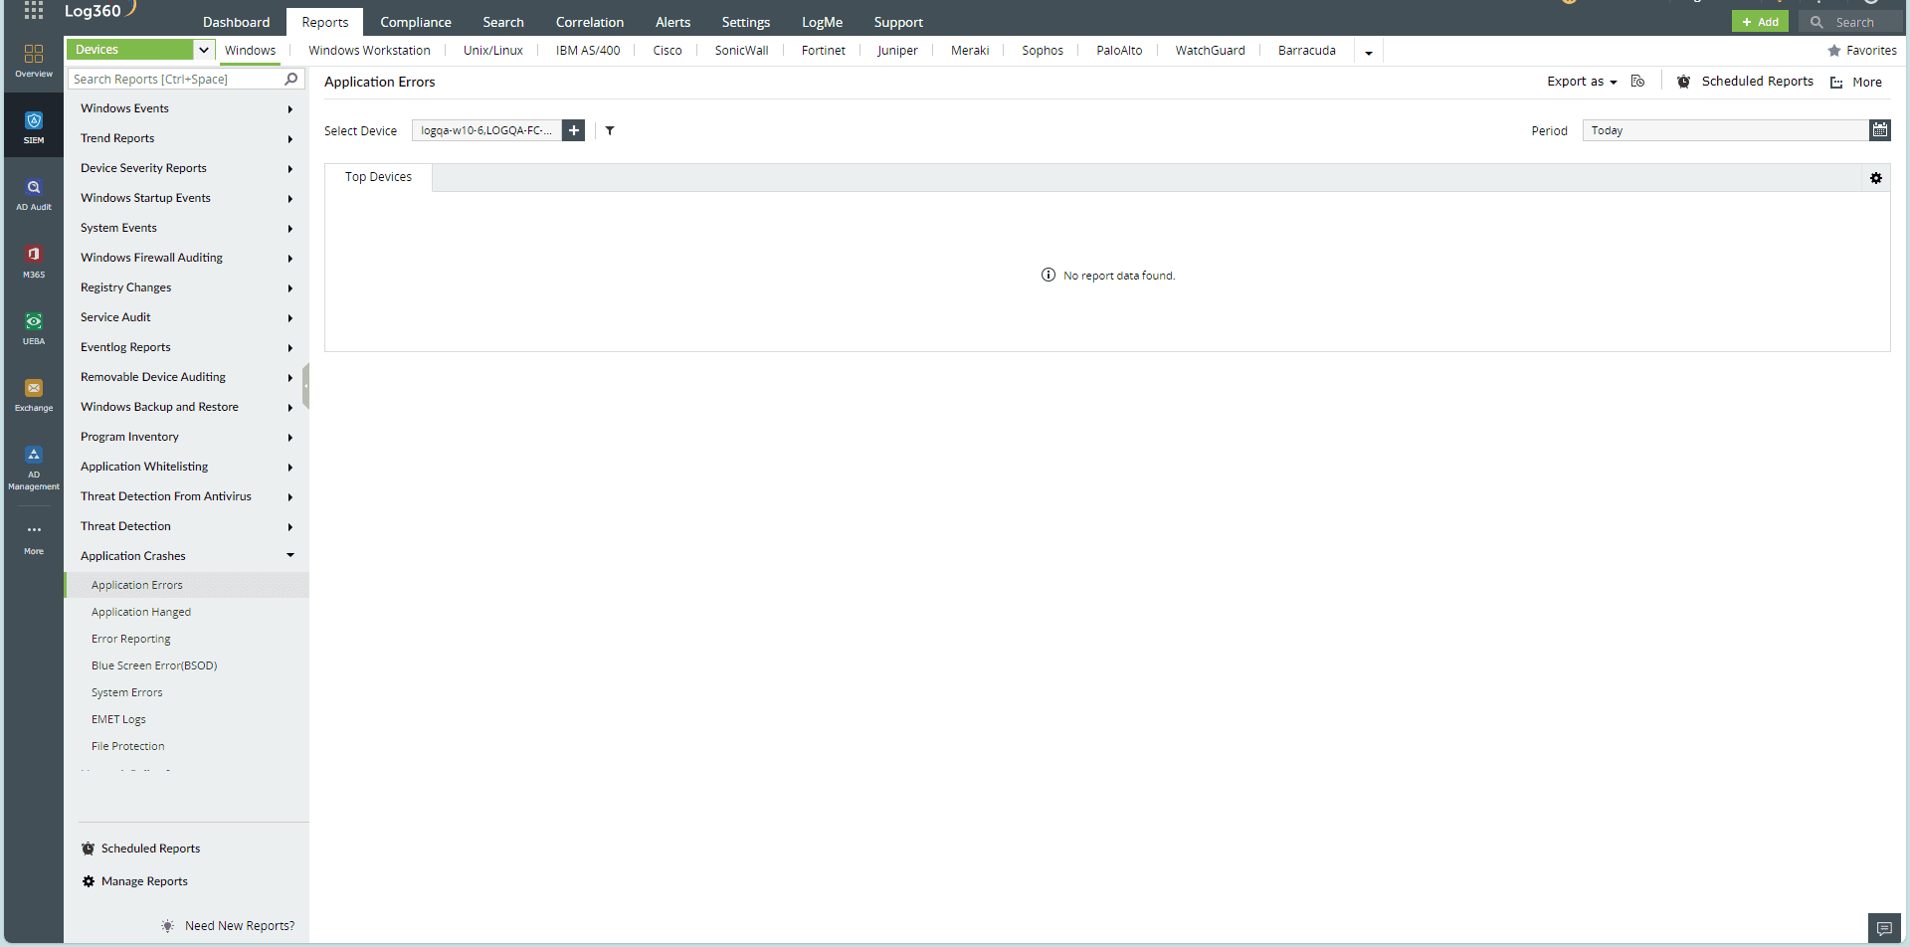This screenshot has height=947, width=1910.
Task: Select the Top Devices tab
Action: click(378, 177)
